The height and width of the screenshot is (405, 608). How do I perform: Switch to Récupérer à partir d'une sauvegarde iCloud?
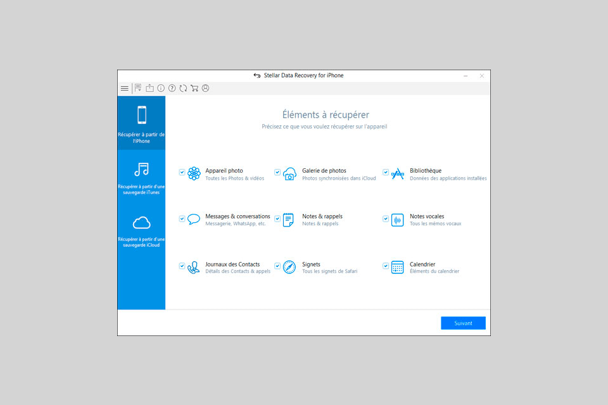pos(141,230)
